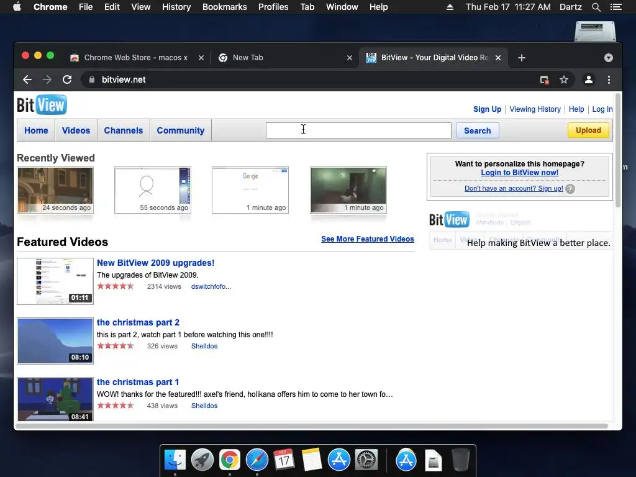The height and width of the screenshot is (477, 636).
Task: Open Calendar from the dock
Action: pyautogui.click(x=284, y=460)
